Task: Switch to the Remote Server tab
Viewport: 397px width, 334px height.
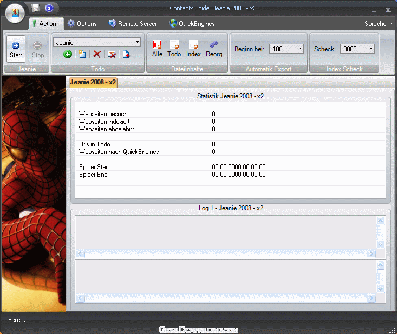Action: tap(133, 24)
